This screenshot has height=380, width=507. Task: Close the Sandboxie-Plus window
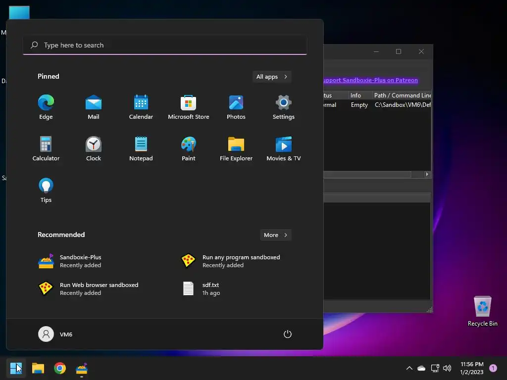click(421, 51)
